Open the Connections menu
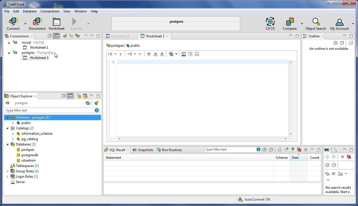 (50, 11)
